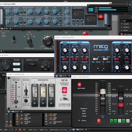Click the first white EMT 250 program button
132x132 pixels.
pyautogui.click(x=120, y=121)
